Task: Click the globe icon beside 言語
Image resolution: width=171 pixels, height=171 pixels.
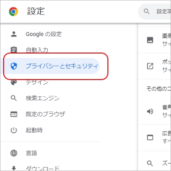Action: pos(14,153)
